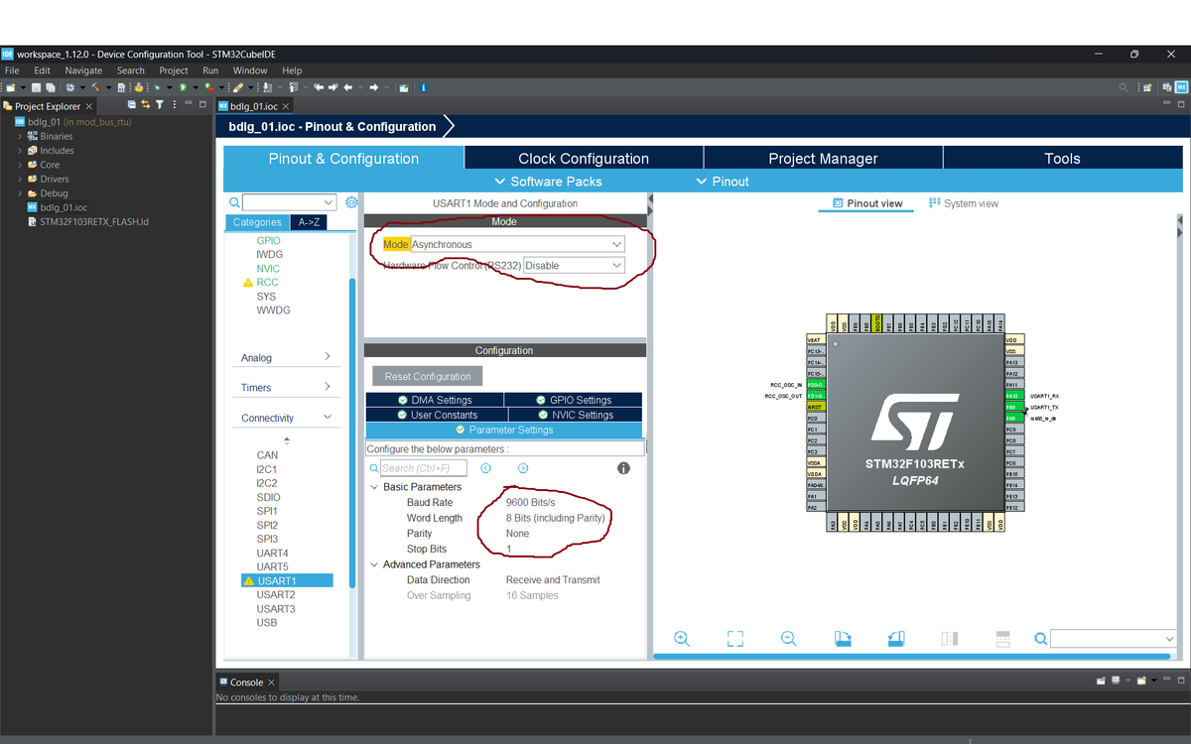Image resolution: width=1191 pixels, height=744 pixels.
Task: Switch to Project Manager tab
Action: (x=823, y=159)
